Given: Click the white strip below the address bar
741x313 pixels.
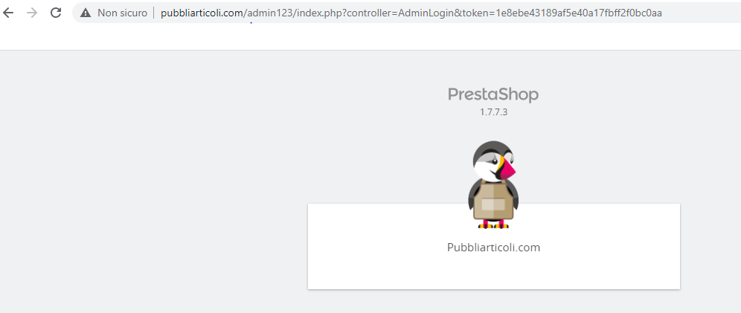Looking at the screenshot, I should pyautogui.click(x=370, y=38).
